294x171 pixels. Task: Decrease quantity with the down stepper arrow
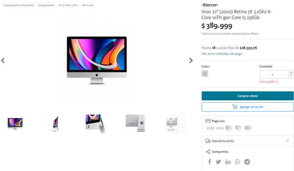[291, 76]
